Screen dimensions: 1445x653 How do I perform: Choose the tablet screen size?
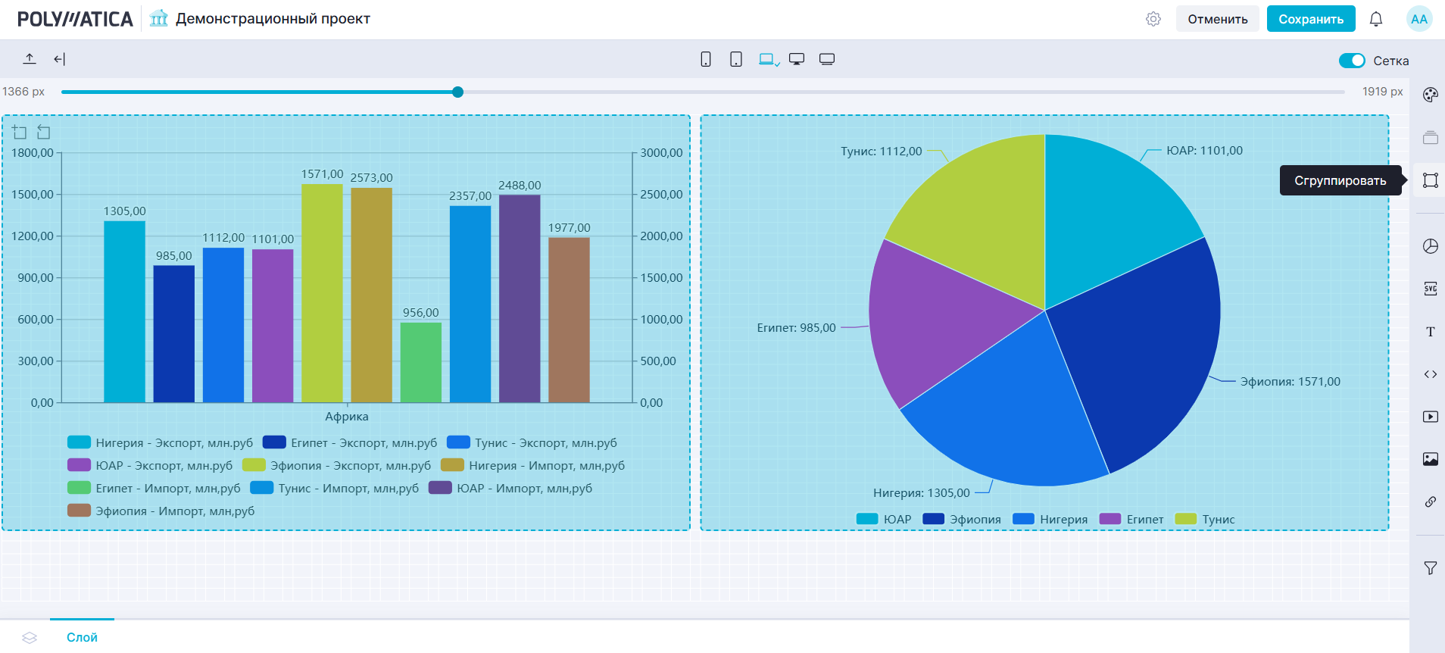coord(735,59)
